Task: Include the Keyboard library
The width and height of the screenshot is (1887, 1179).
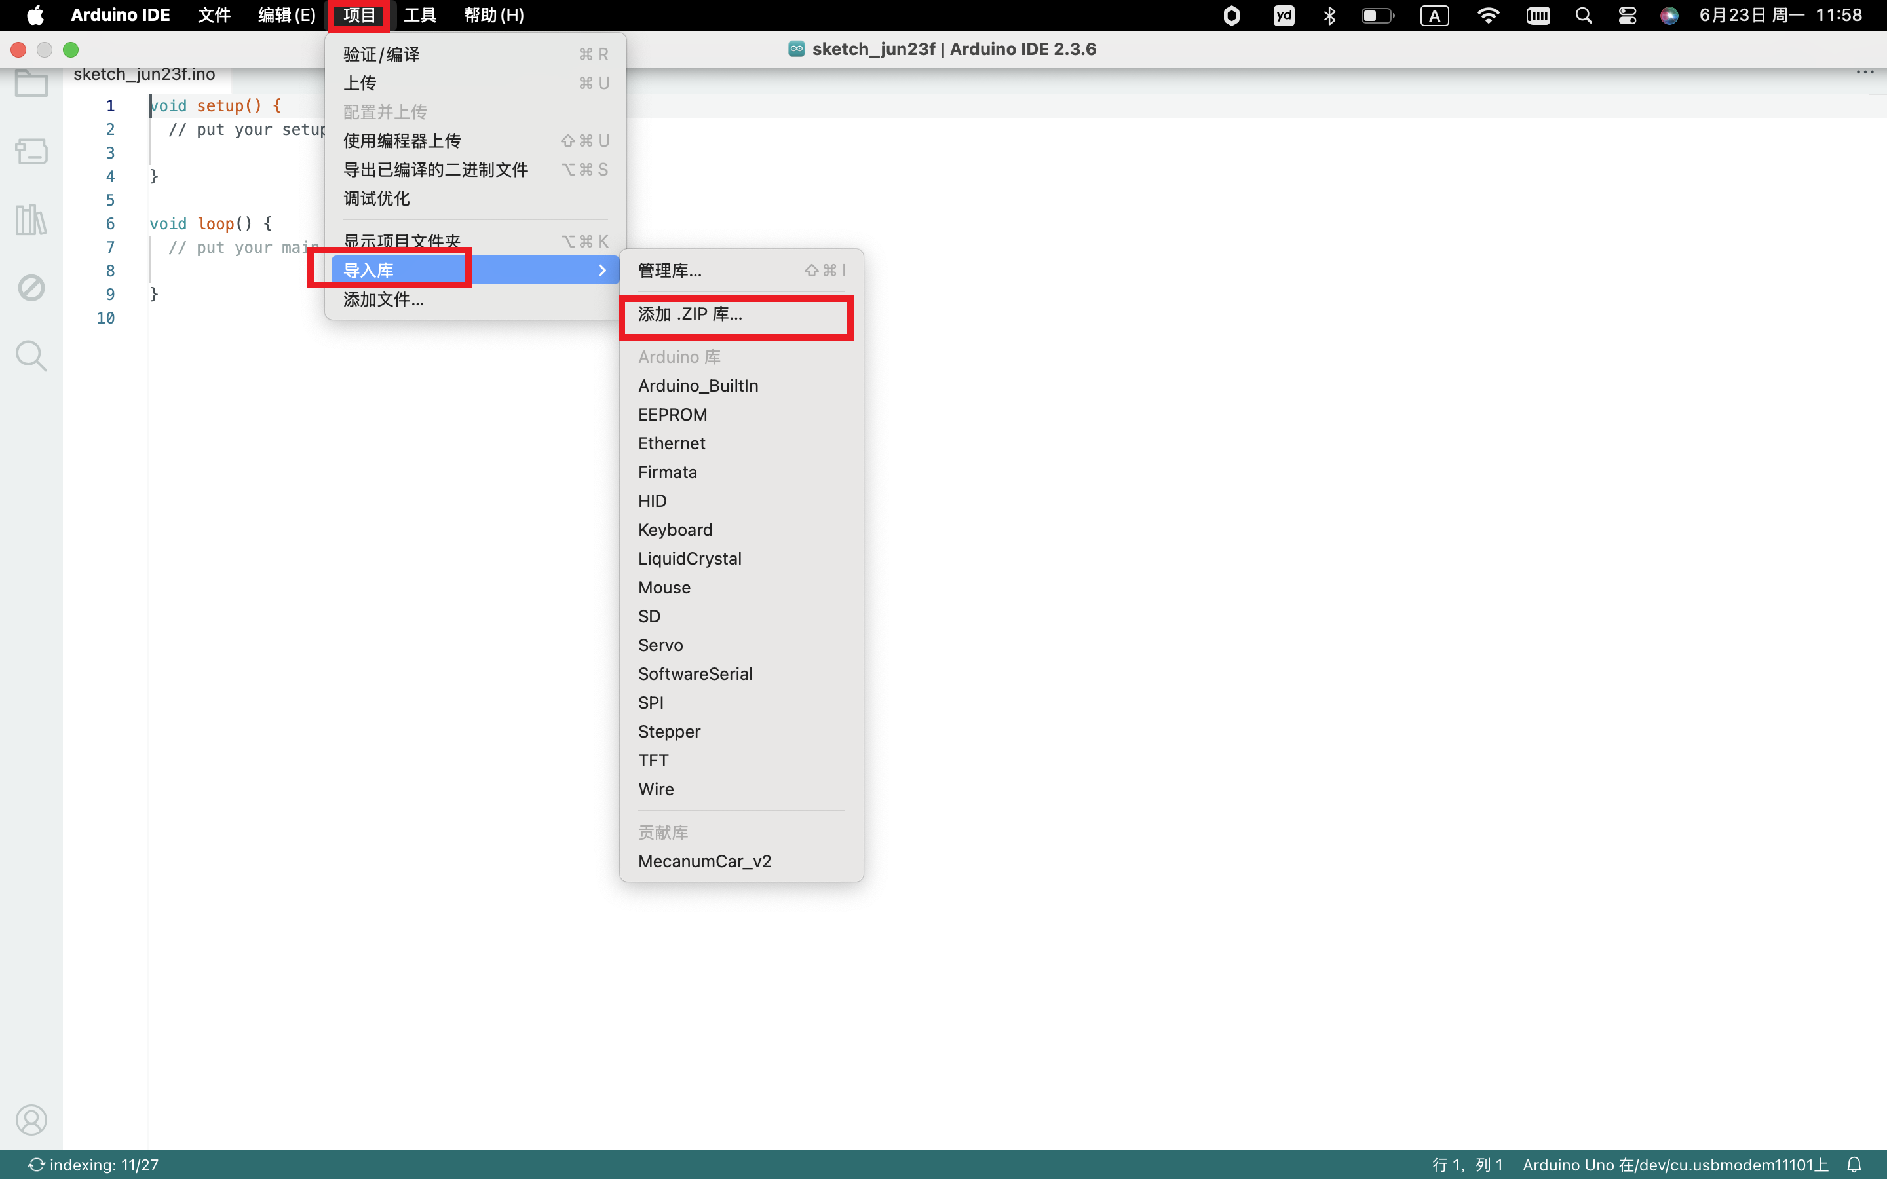Action: (x=741, y=529)
